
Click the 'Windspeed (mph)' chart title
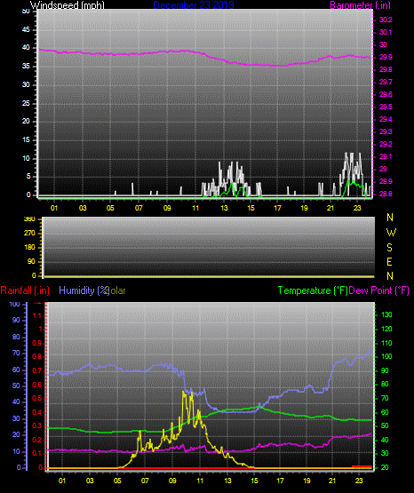68,5
